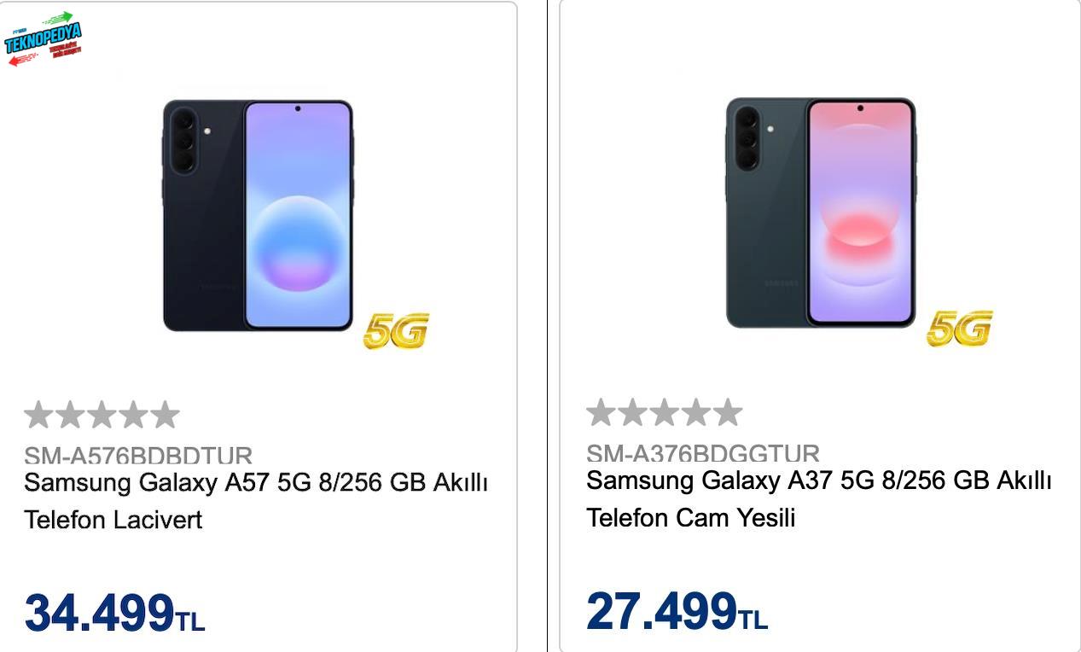Viewport: 1081px width, 652px height.
Task: Select the fifth rating star for Galaxy A37
Action: 728,413
